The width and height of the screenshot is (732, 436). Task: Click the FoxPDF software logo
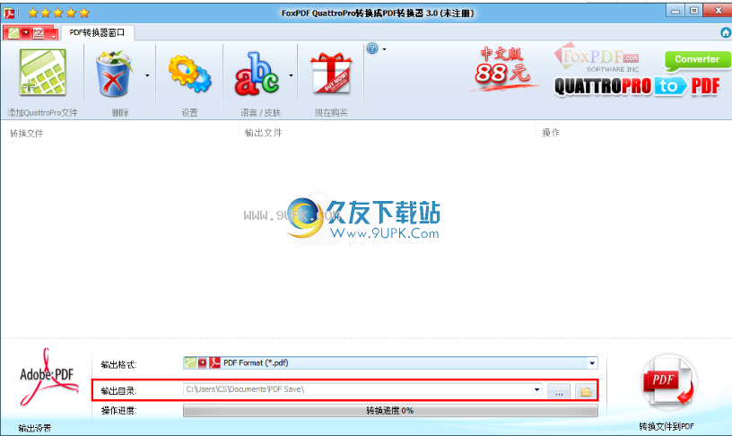[597, 58]
